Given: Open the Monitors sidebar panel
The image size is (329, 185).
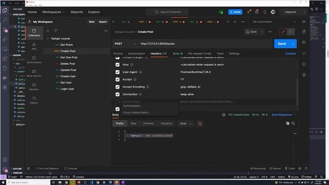Looking at the screenshot, I should 34,87.
